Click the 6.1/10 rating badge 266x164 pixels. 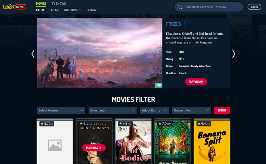(86, 124)
